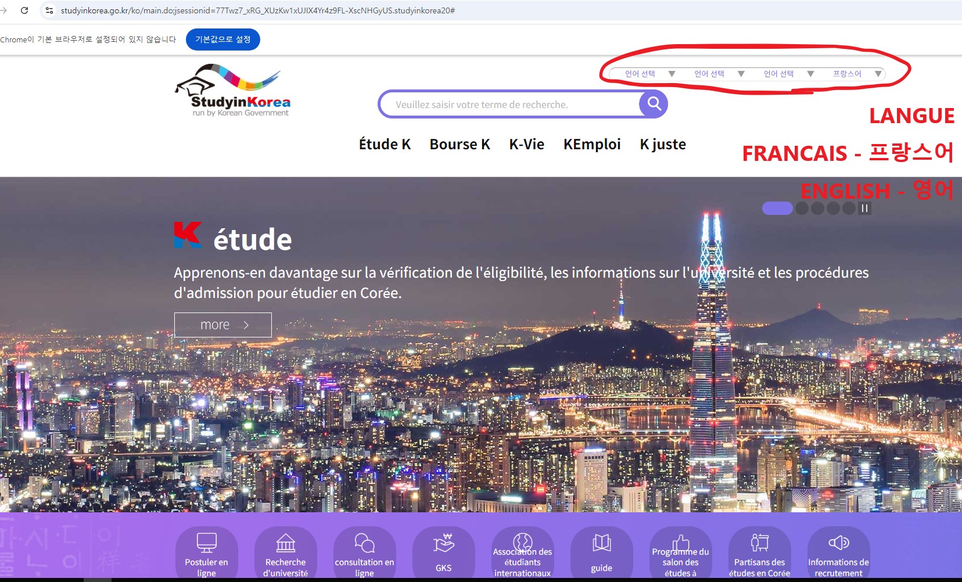962x582 pixels.
Task: Jump to the second banner slide dot
Action: click(802, 209)
